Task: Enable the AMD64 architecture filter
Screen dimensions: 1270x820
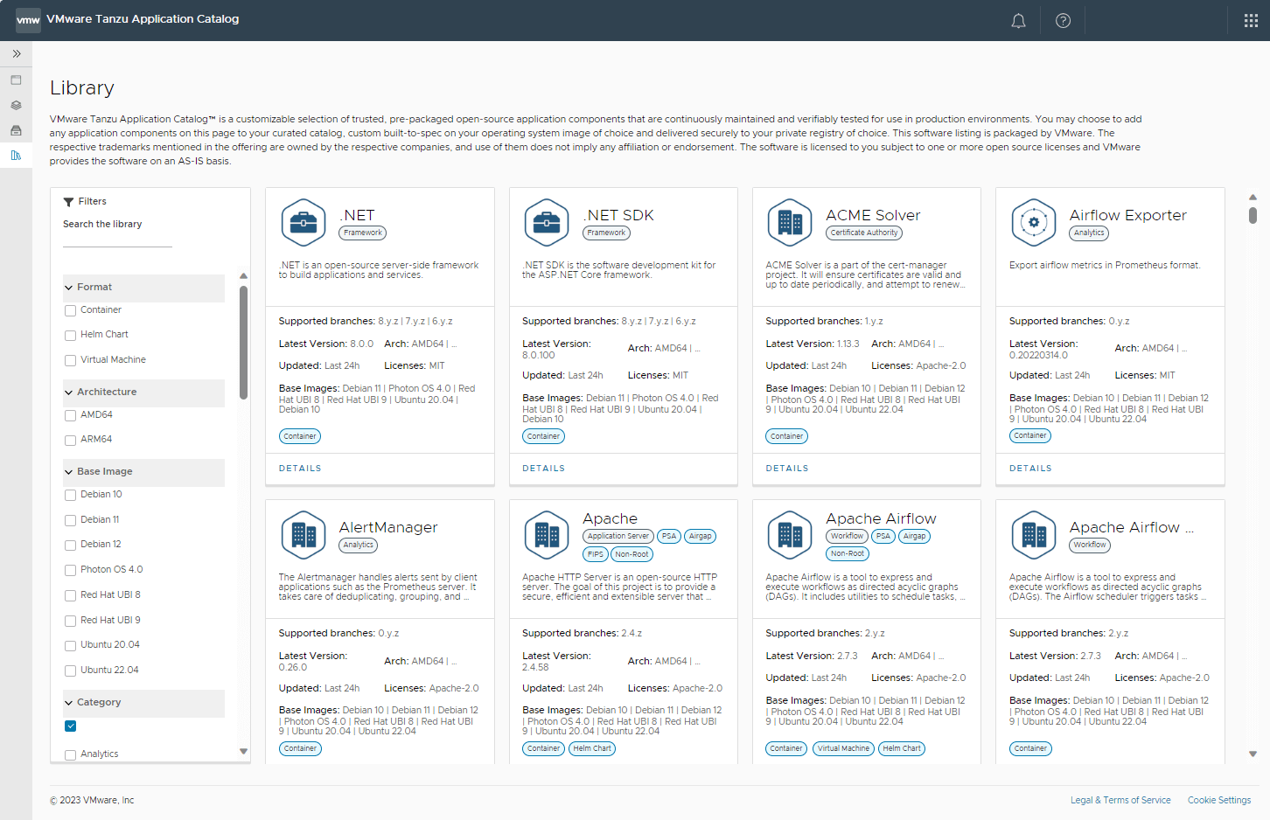Action: [x=70, y=415]
